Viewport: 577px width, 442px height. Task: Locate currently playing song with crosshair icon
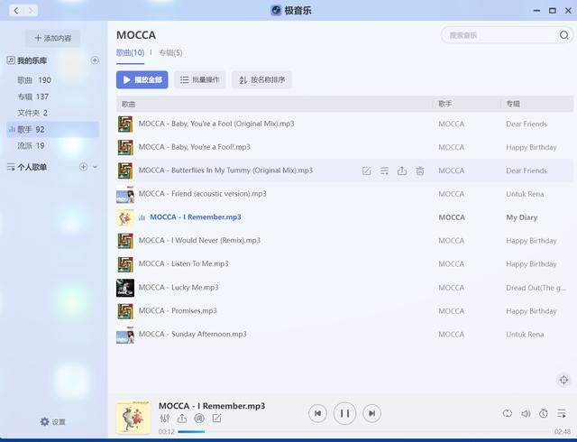pos(563,380)
